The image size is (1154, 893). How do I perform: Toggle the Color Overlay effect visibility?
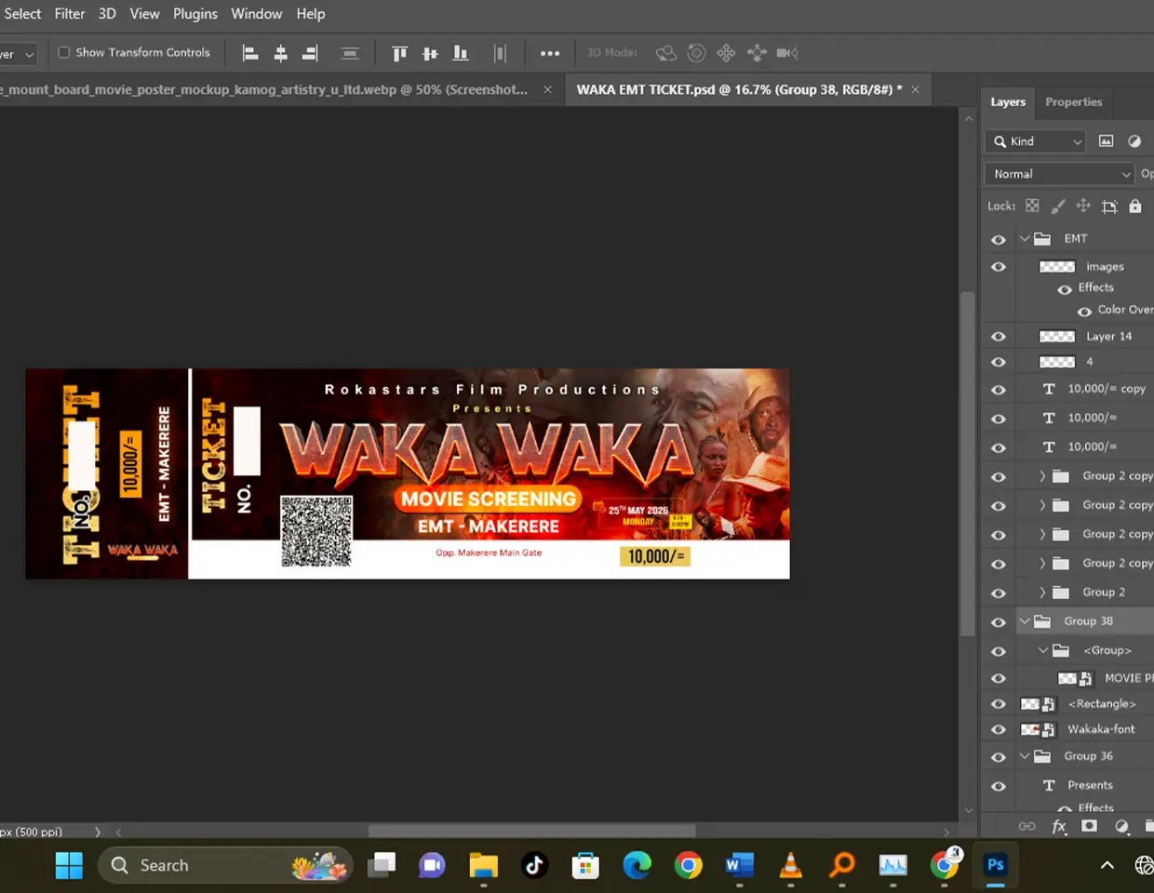[x=1084, y=311]
